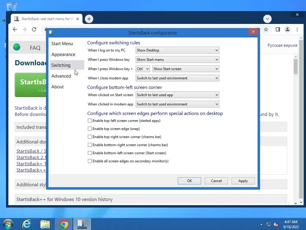Open Chrome tab search chevron
Image resolution: width=306 pixels, height=230 pixels.
[x=267, y=19]
